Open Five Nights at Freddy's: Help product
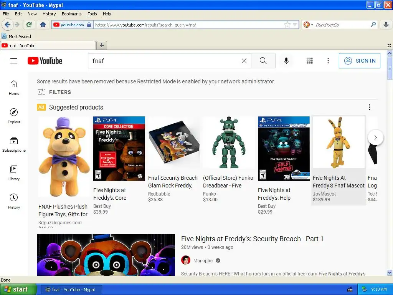This screenshot has height=295, width=393. click(284, 149)
